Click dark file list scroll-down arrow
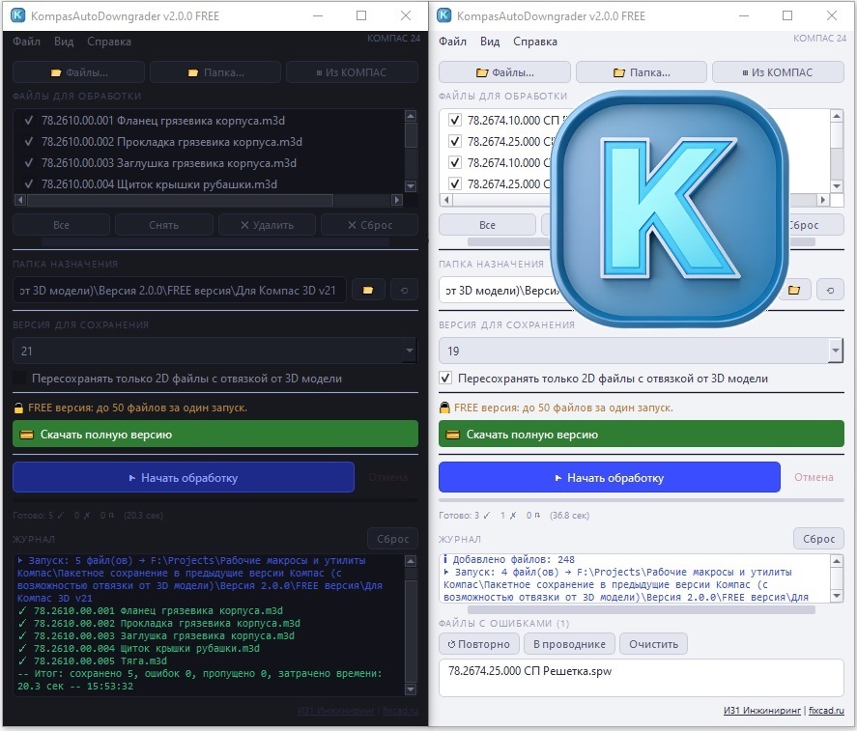 [x=411, y=185]
